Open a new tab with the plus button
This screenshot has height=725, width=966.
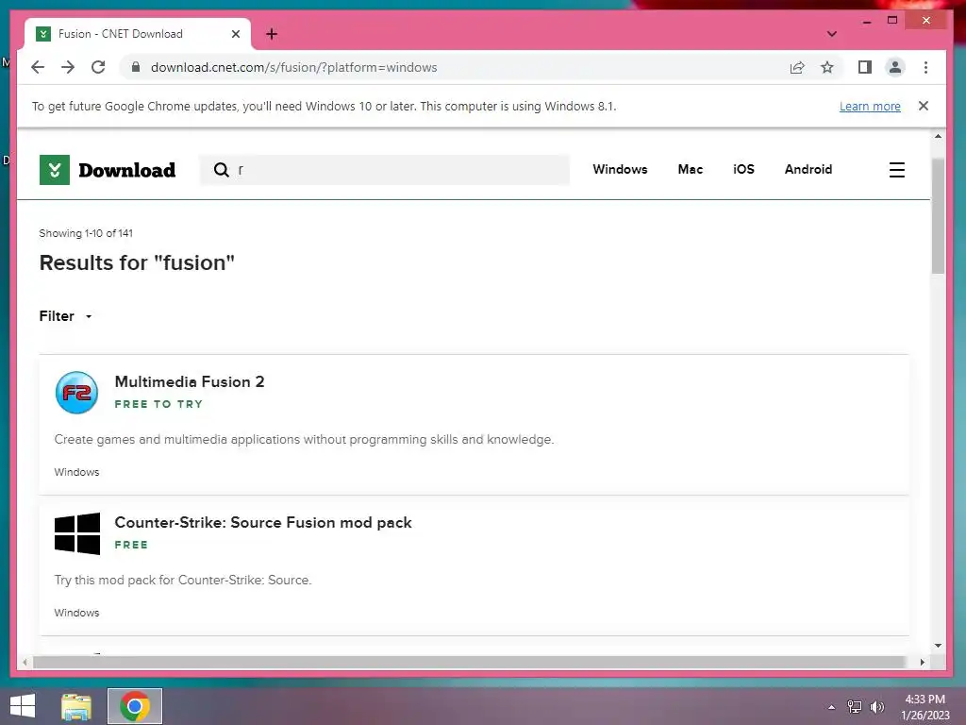(272, 34)
